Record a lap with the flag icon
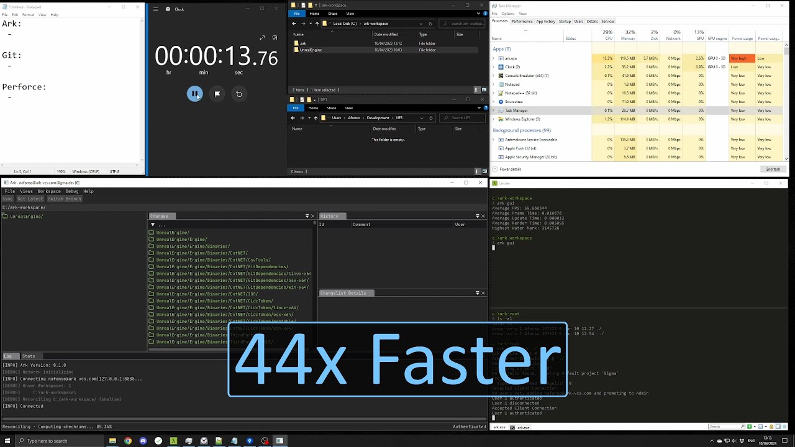The height and width of the screenshot is (447, 795). 217,94
